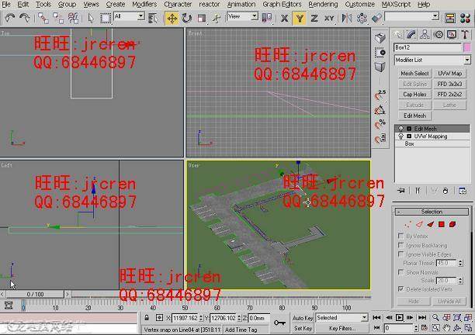Image resolution: width=475 pixels, height=335 pixels.
Task: Open the Rendering menu
Action: pos(323,4)
